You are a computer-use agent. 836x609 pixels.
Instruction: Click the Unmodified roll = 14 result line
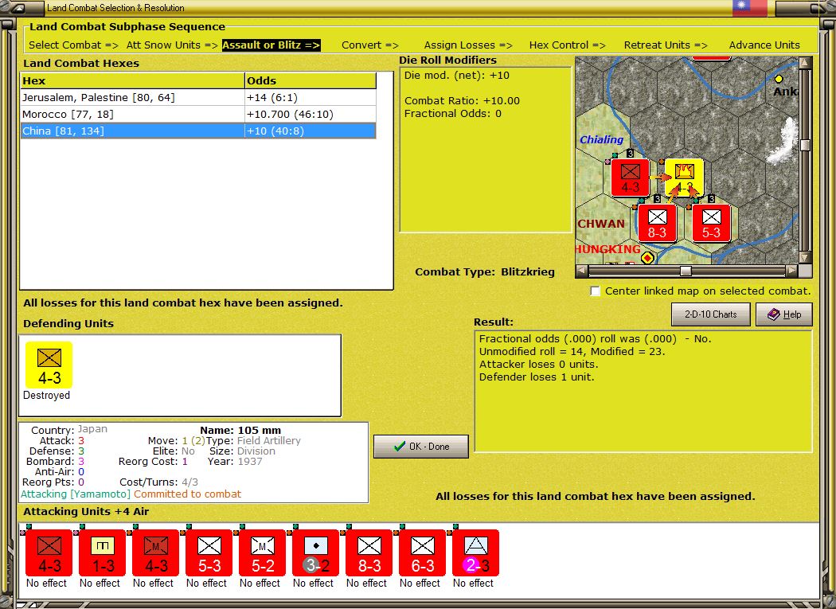point(572,351)
